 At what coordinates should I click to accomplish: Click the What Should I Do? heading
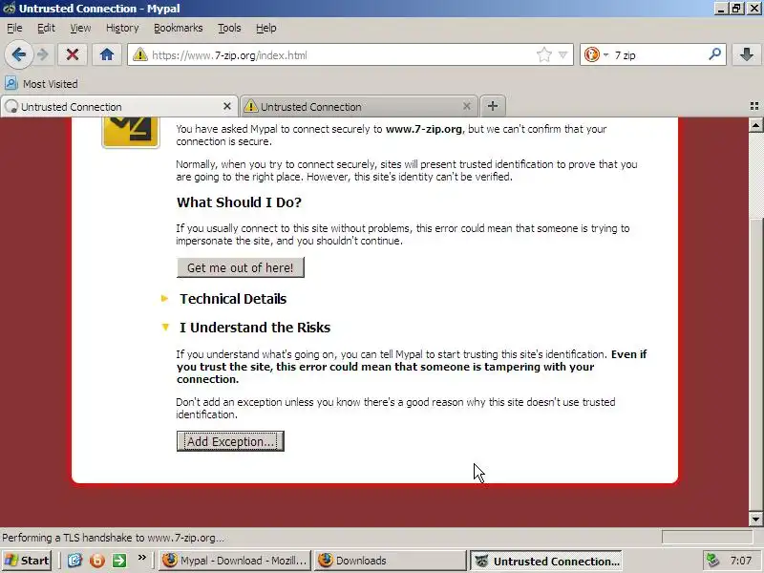[x=239, y=202]
